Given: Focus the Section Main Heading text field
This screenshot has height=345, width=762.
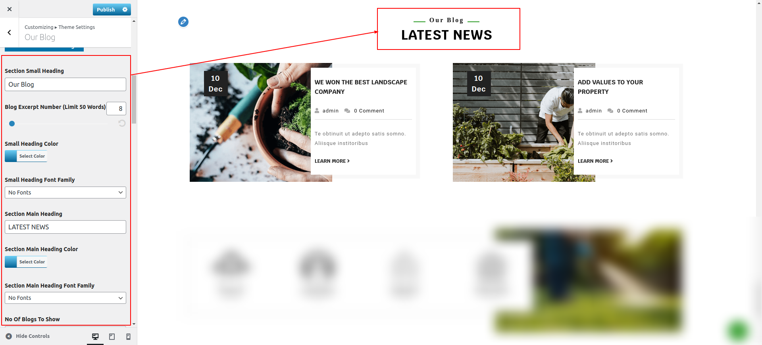Looking at the screenshot, I should (65, 227).
